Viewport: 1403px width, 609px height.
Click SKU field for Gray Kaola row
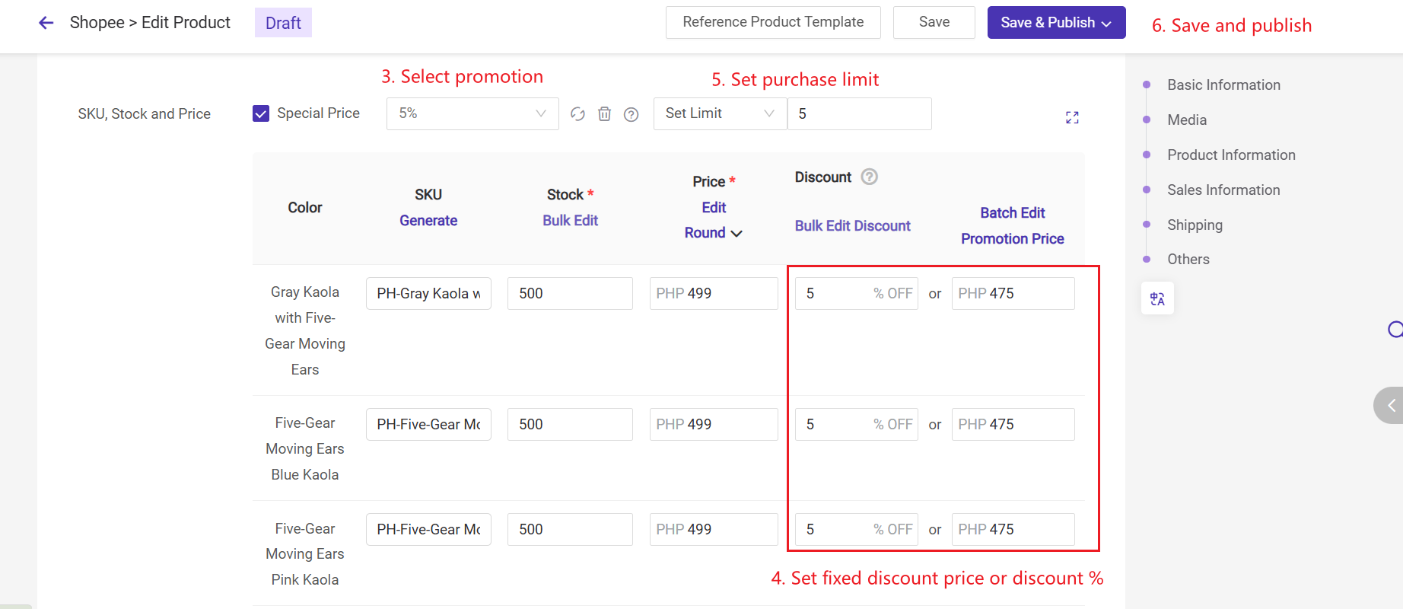tap(428, 293)
